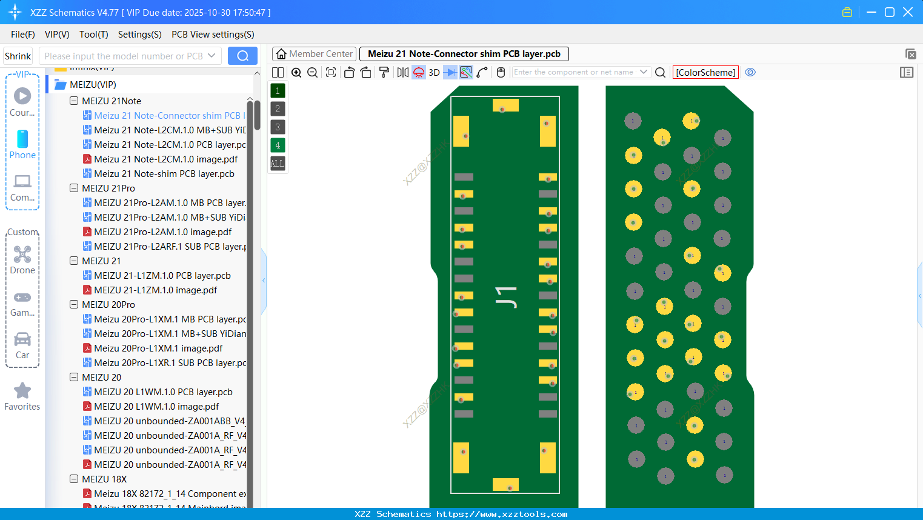Toggle the eye visibility icon

[750, 72]
